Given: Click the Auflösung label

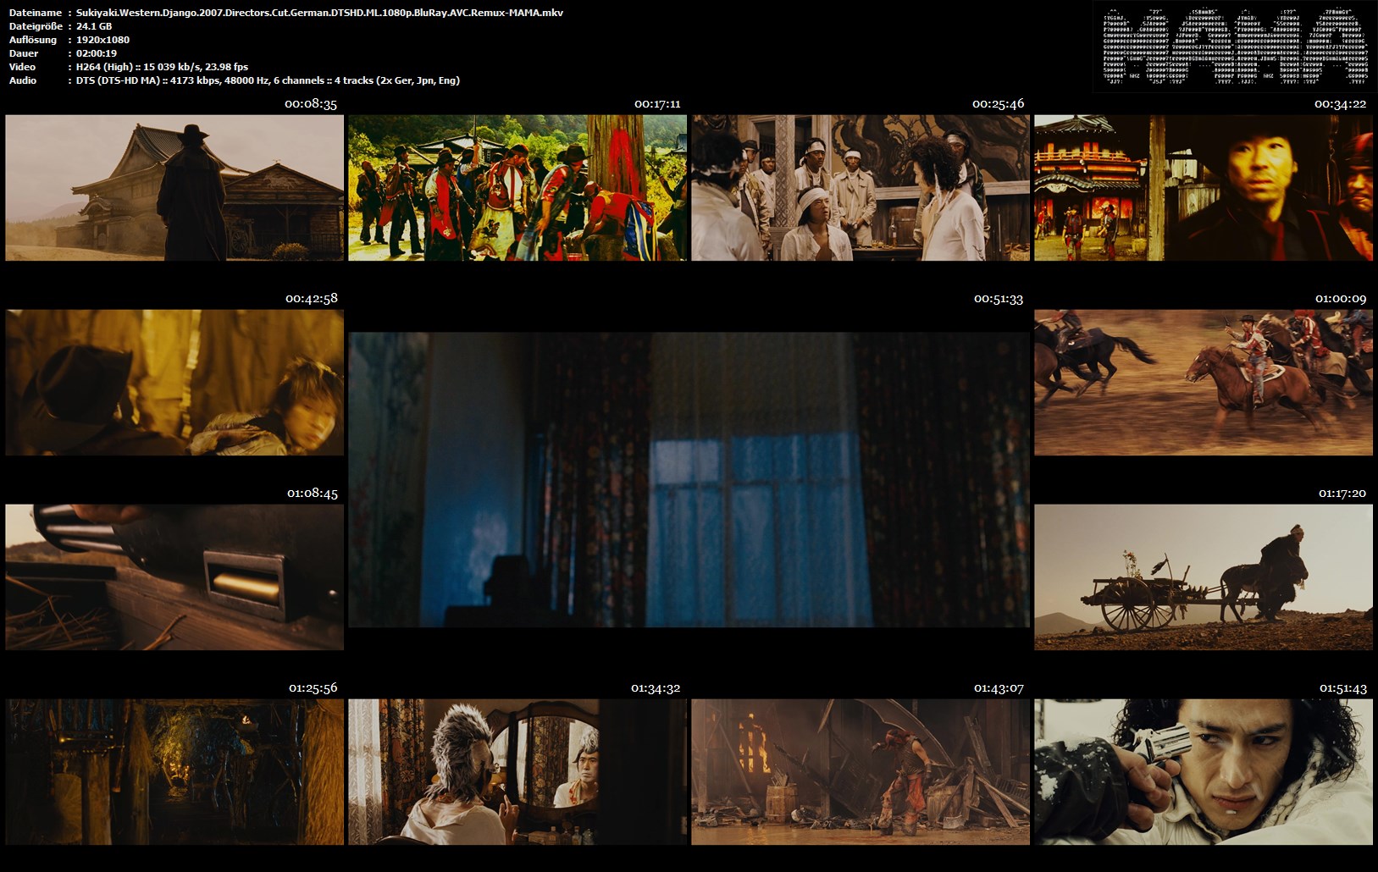Looking at the screenshot, I should coord(33,40).
